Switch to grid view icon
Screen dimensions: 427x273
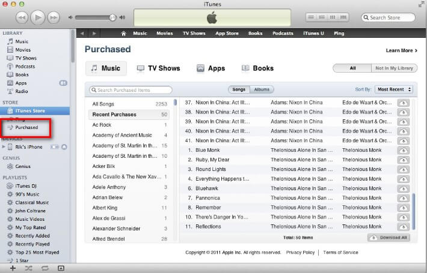click(333, 17)
